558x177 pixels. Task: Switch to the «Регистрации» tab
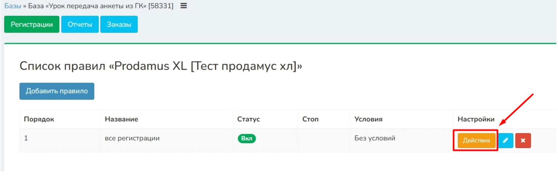pos(32,24)
